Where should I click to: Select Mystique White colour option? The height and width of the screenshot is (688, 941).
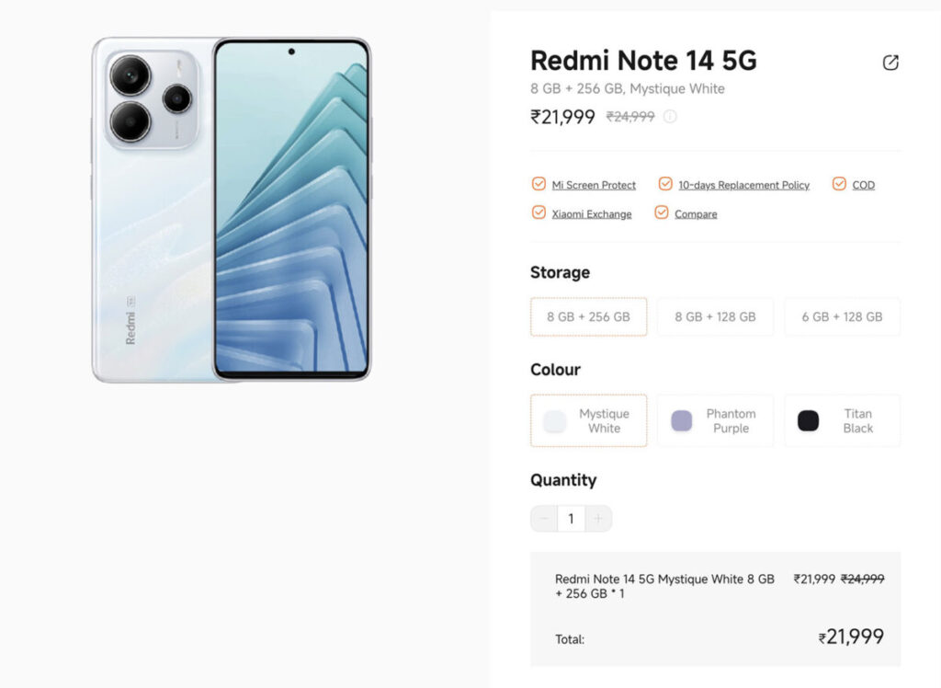[588, 420]
